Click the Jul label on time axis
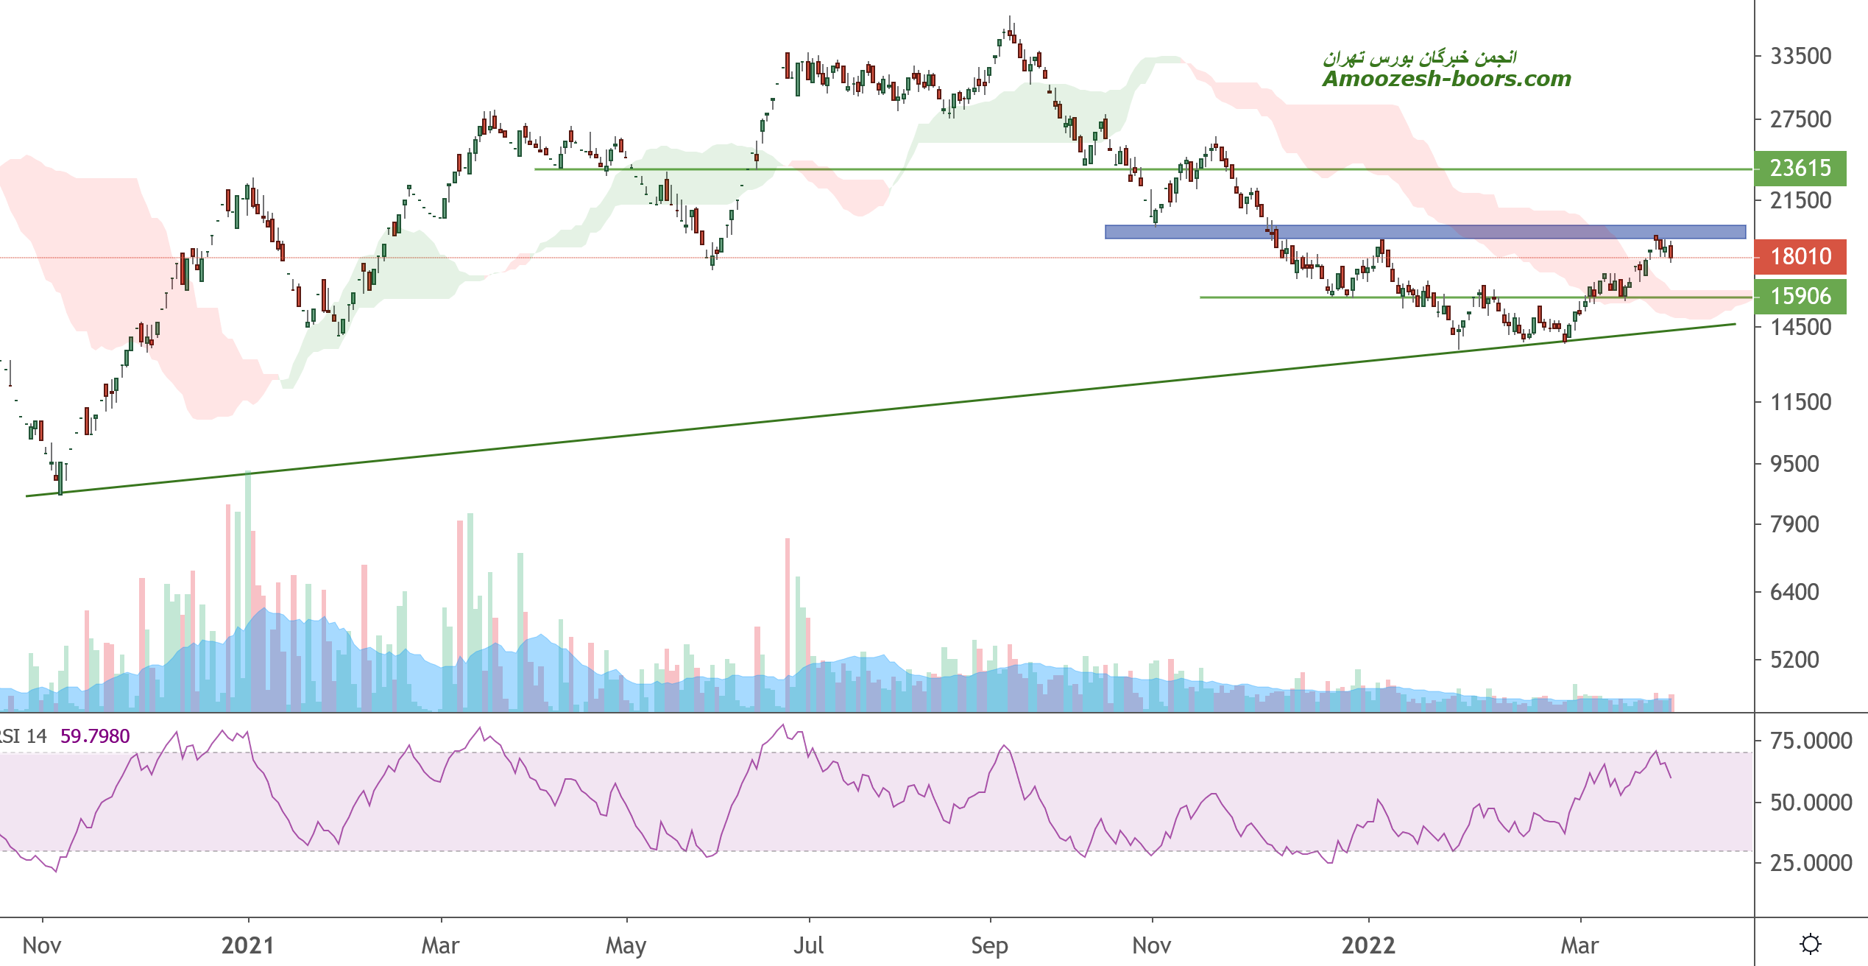This screenshot has width=1868, height=966. [x=808, y=945]
